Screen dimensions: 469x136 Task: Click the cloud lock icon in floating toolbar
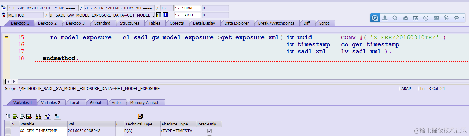click(x=405, y=18)
